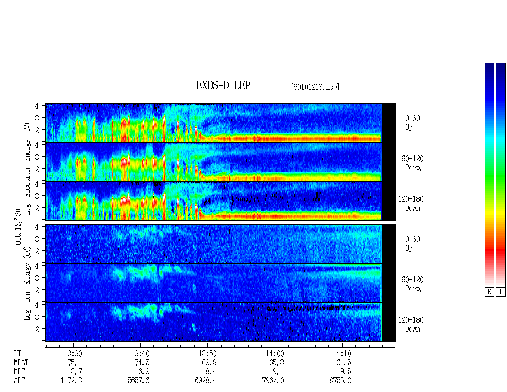Click the ALT value 4172.8
This screenshot has width=507, height=392.
click(71, 381)
